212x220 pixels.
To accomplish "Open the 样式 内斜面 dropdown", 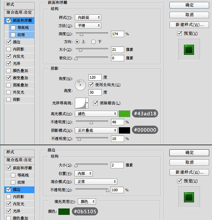I will 88,18.
